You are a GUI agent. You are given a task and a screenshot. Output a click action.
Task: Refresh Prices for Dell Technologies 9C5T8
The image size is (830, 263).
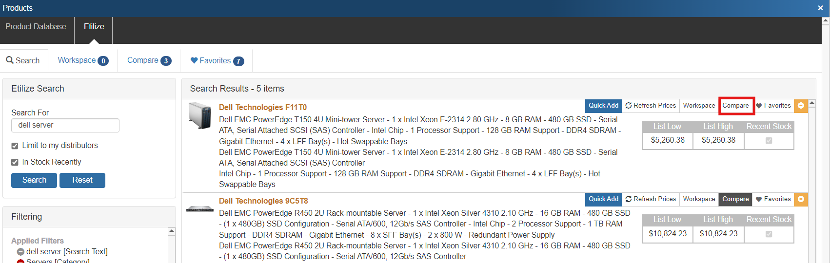tap(651, 199)
